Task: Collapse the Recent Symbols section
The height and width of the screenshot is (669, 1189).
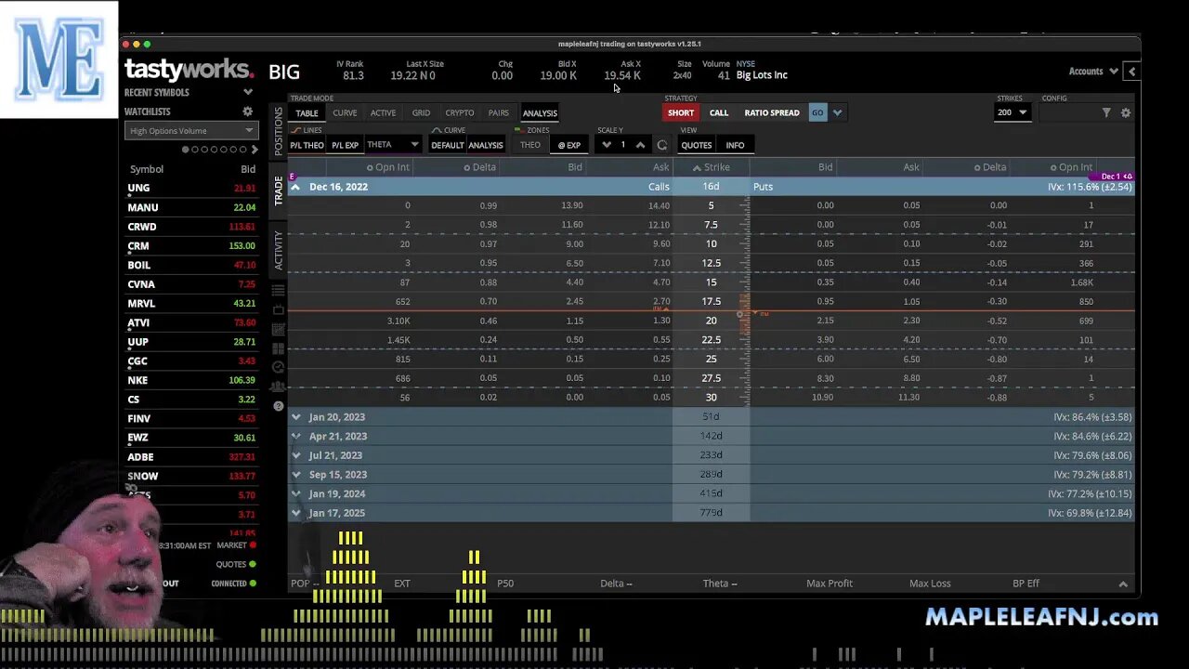Action: click(x=248, y=92)
